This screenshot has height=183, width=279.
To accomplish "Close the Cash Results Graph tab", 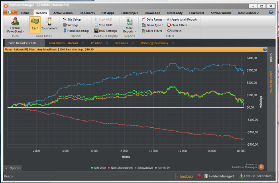I will coord(41,43).
